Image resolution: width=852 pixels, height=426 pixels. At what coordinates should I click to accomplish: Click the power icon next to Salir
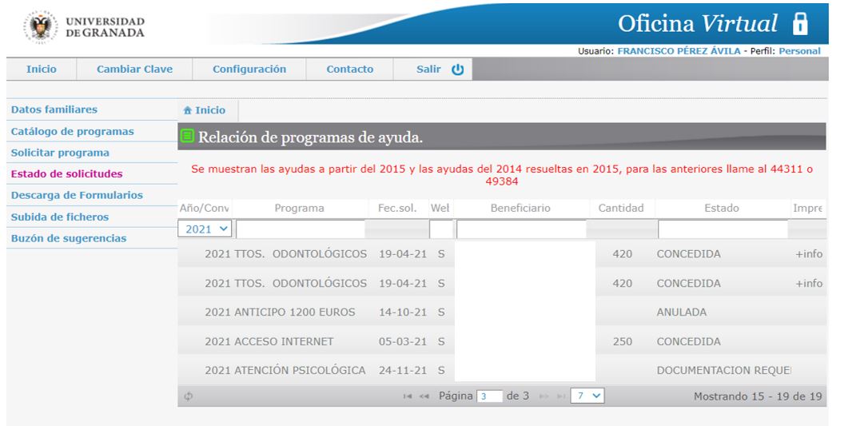pos(458,70)
